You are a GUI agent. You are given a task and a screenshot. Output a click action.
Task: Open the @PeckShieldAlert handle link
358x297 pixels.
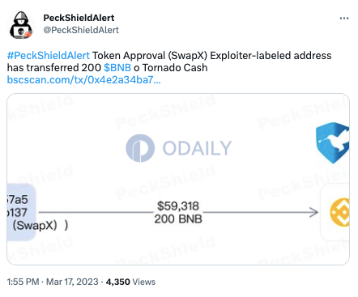click(x=81, y=30)
